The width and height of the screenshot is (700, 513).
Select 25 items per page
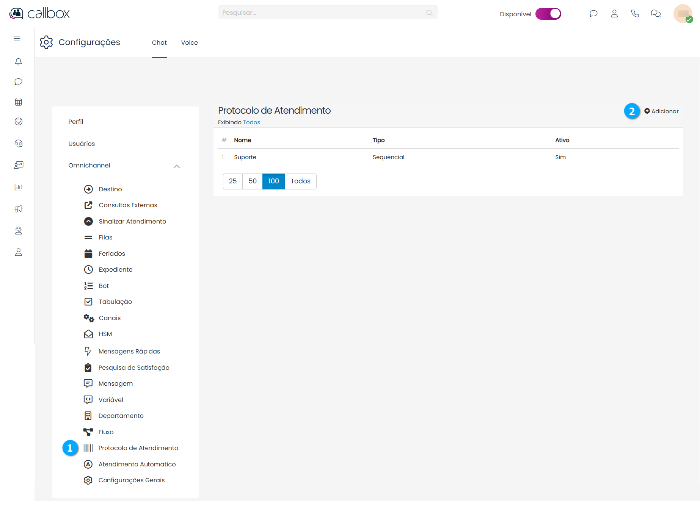pos(232,181)
